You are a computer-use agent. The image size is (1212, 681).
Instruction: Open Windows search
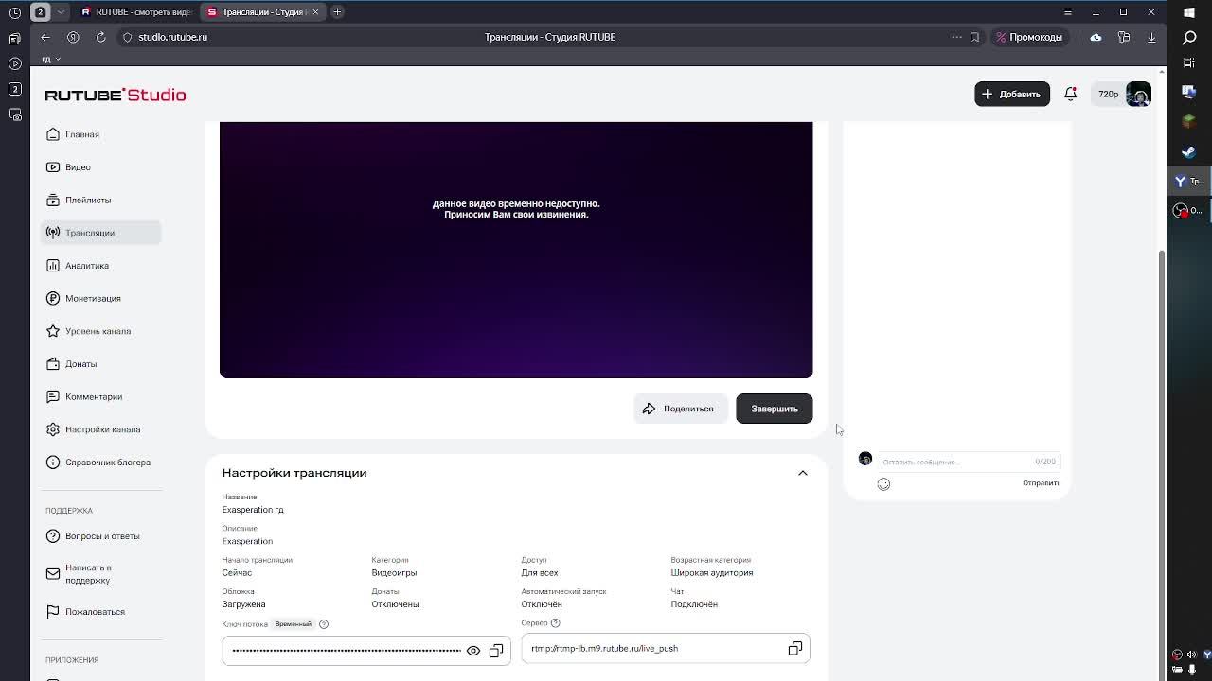1189,37
